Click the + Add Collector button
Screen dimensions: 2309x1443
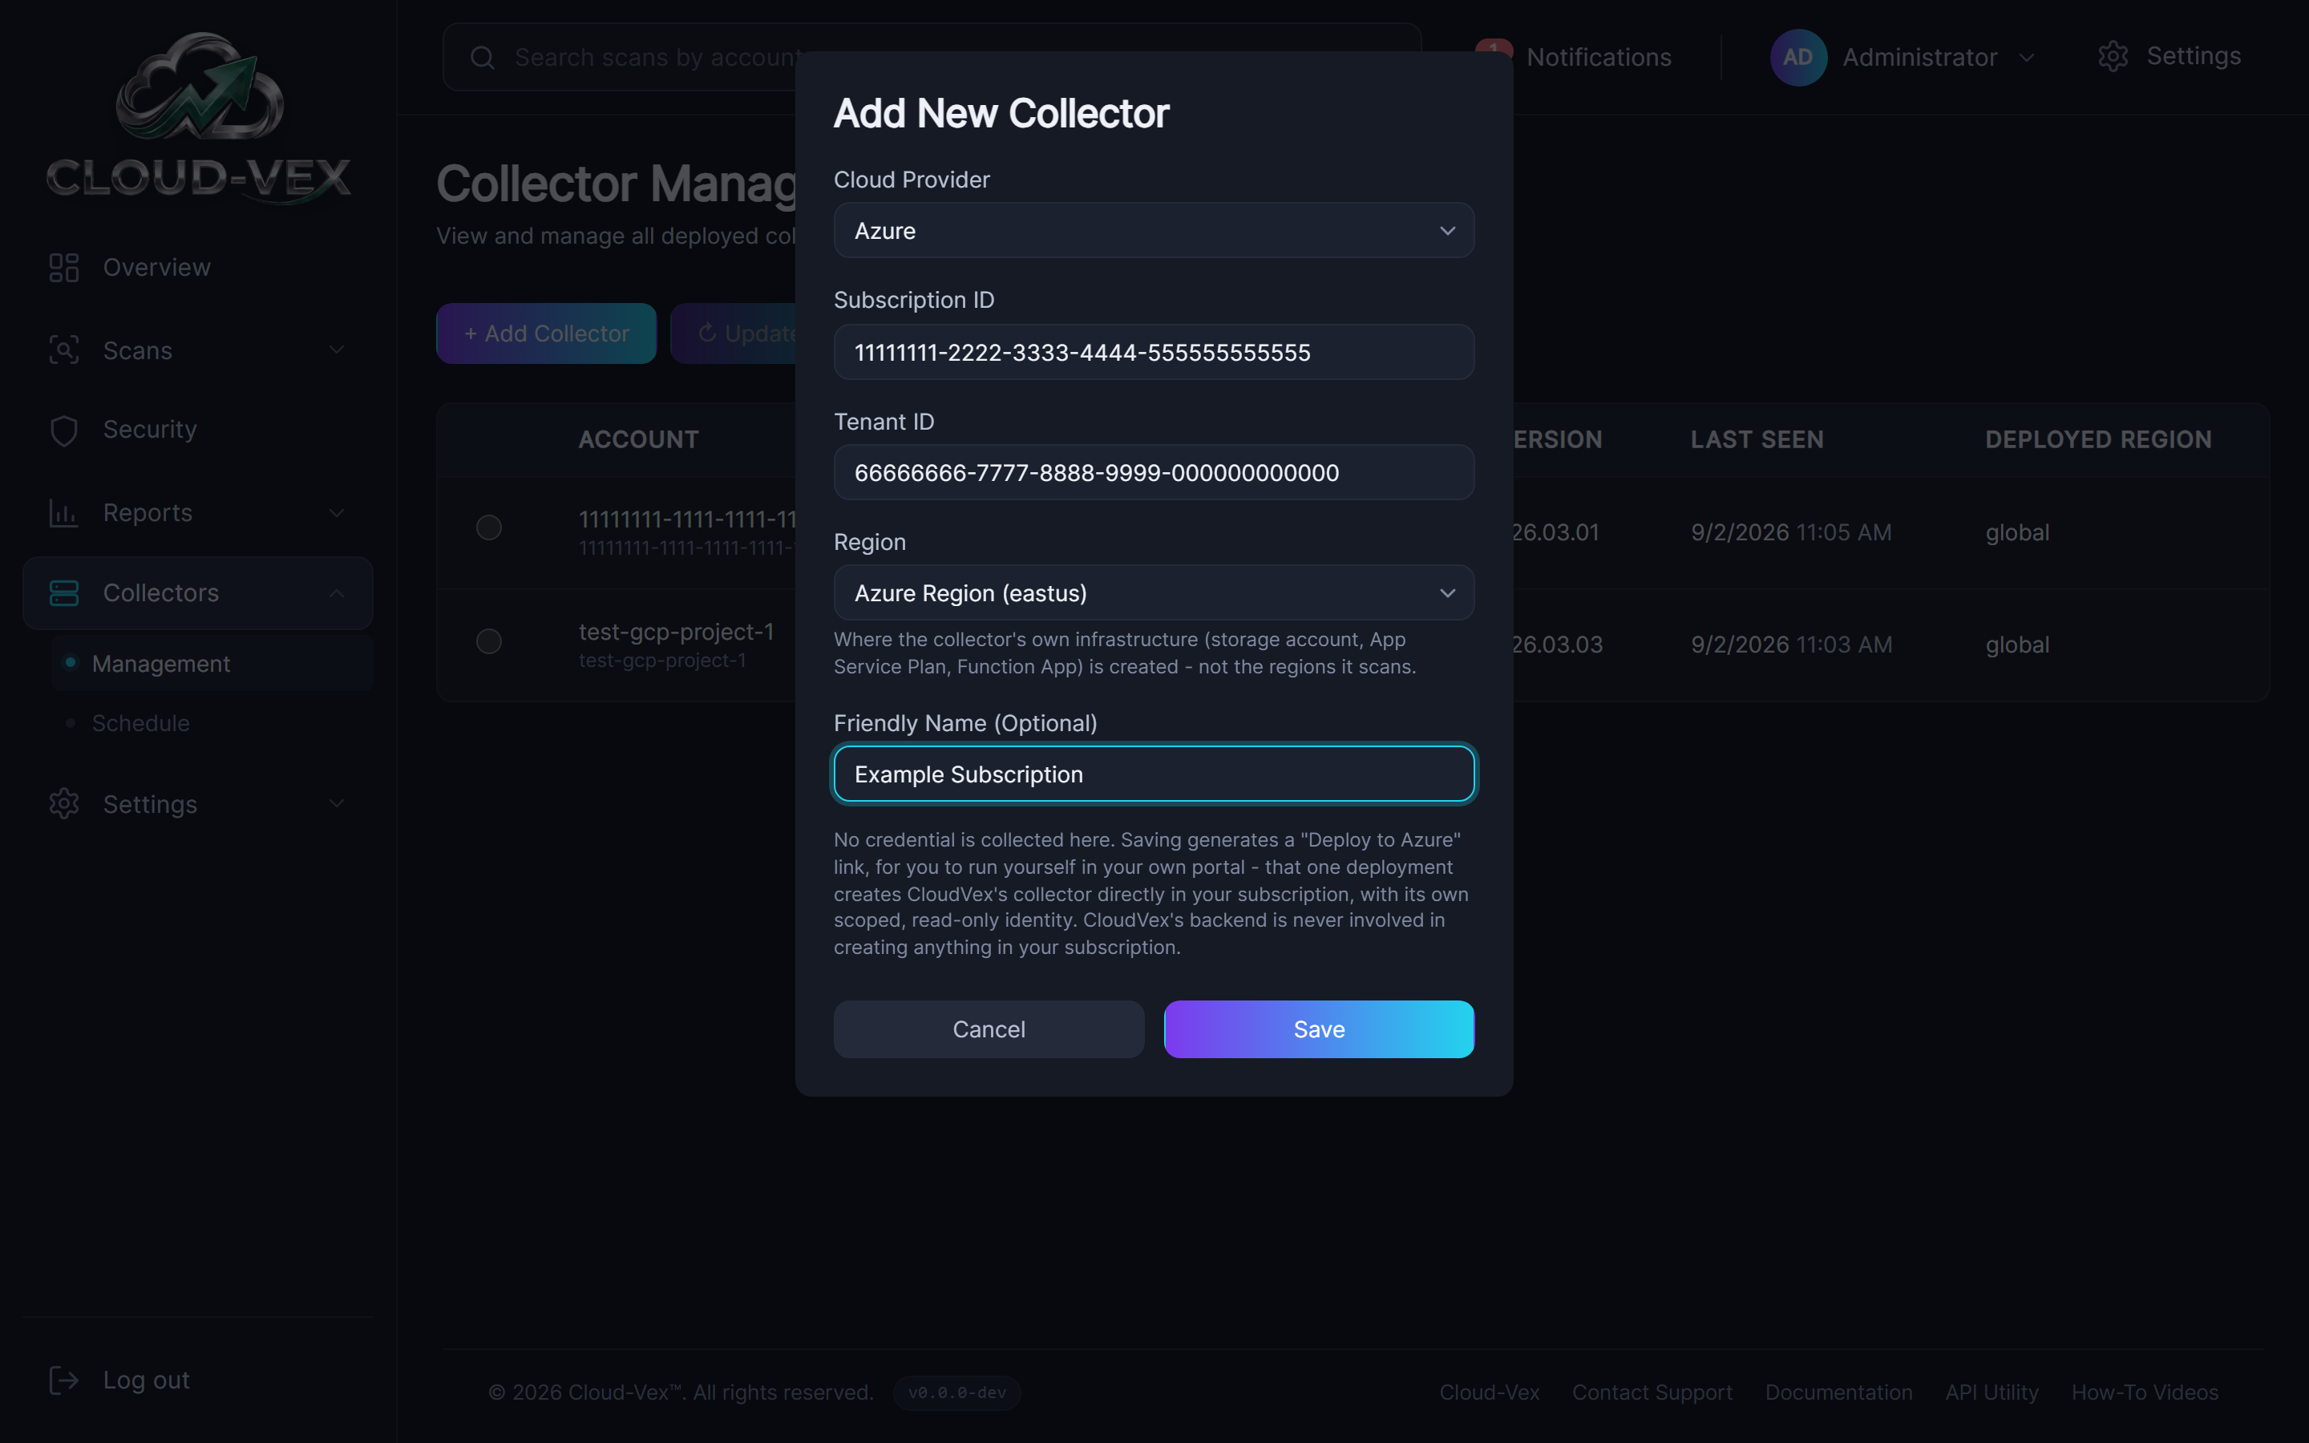(546, 333)
